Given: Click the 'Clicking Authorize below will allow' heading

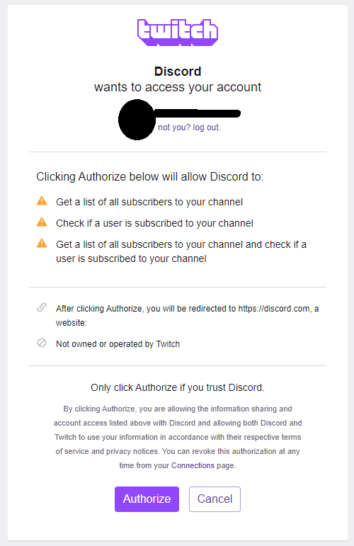Looking at the screenshot, I should [150, 176].
